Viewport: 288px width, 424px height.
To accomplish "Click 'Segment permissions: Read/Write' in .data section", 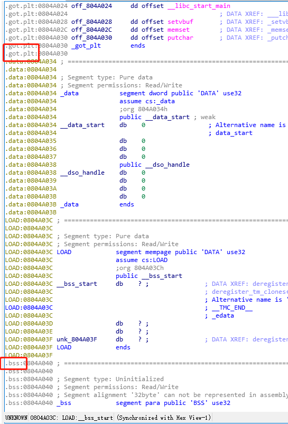I will click(x=121, y=85).
